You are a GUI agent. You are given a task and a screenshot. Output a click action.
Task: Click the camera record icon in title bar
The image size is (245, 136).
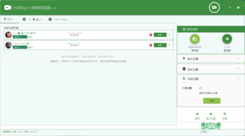tap(214, 7)
